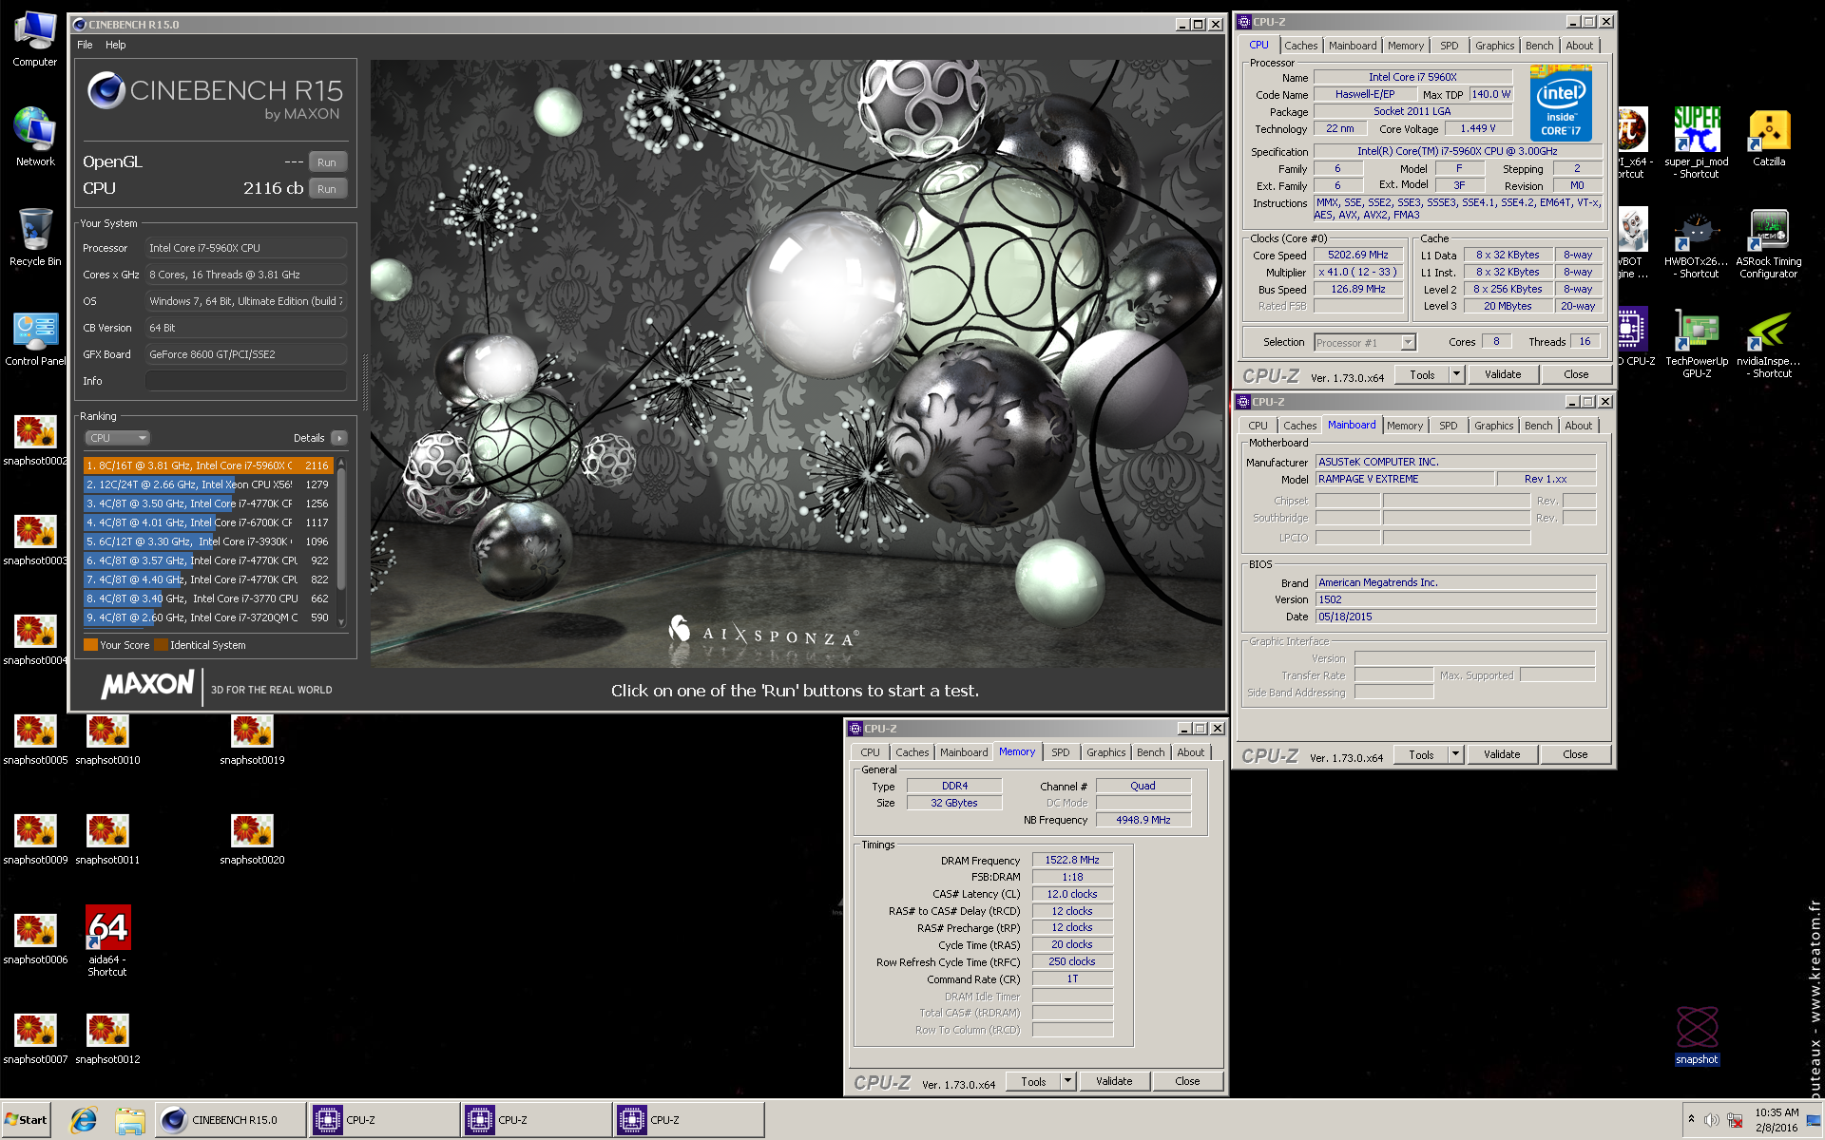The width and height of the screenshot is (1825, 1140).
Task: Open the Network desktop icon
Action: (x=35, y=138)
